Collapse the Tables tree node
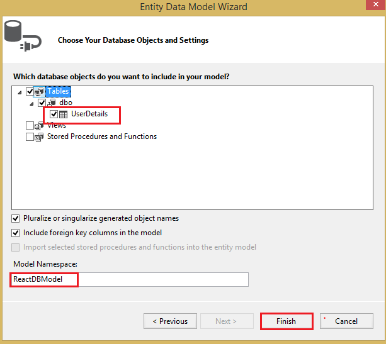Image resolution: width=386 pixels, height=344 pixels. coord(20,92)
